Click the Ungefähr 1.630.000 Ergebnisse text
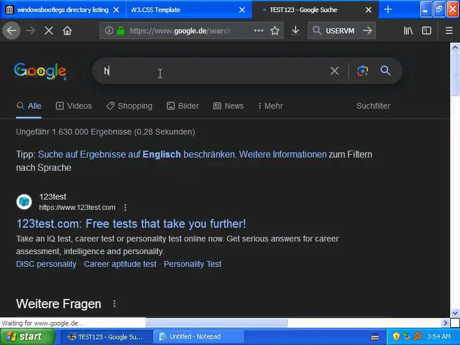460x345 pixels. [106, 132]
